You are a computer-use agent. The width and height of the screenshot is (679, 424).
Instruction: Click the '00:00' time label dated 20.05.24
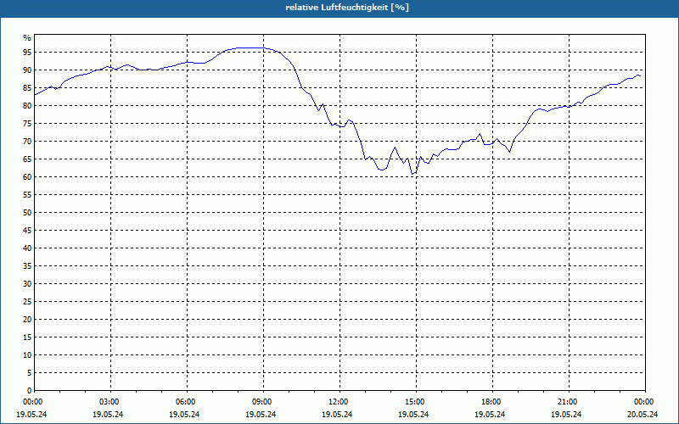coord(643,402)
